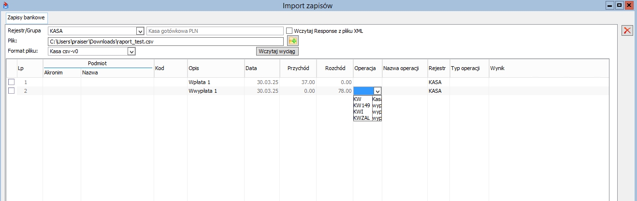Click the Opis cell Wpłata 1
637x201 pixels.
click(x=200, y=82)
